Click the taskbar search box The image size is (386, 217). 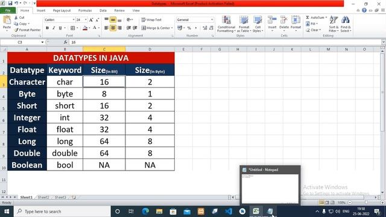[x=62, y=212]
